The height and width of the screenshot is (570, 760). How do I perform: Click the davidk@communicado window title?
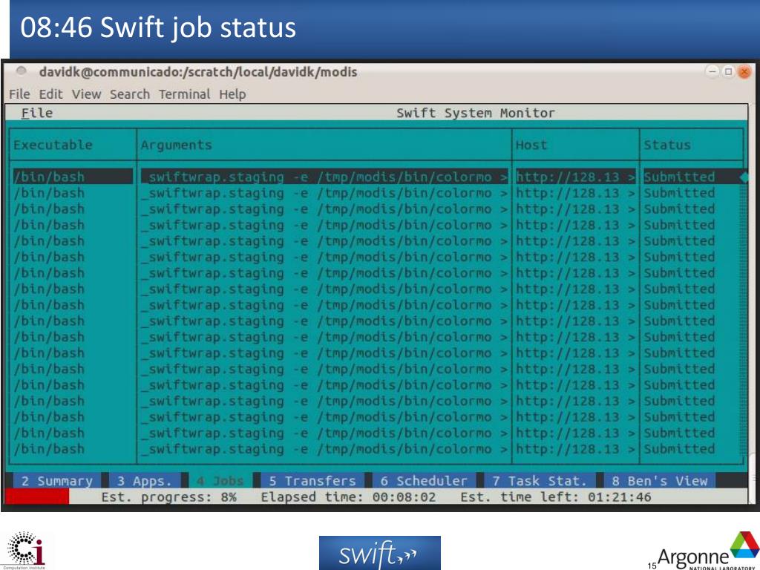pos(197,72)
